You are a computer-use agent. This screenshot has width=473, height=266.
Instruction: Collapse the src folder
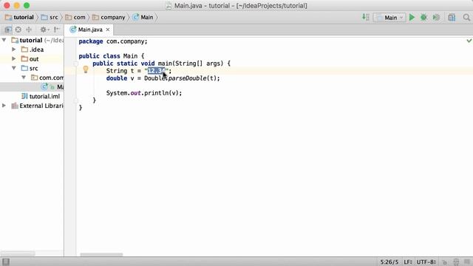point(14,68)
